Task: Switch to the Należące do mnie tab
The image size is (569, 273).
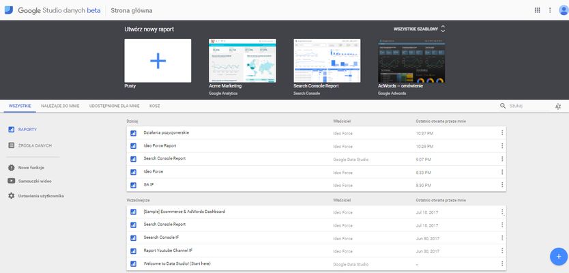Action: (x=60, y=106)
